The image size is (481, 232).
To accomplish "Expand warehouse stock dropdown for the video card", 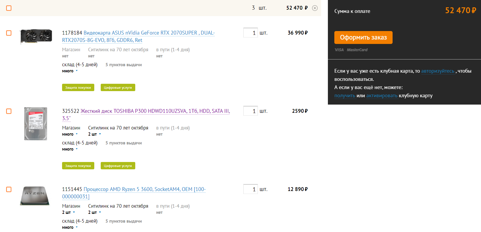I will coord(70,71).
